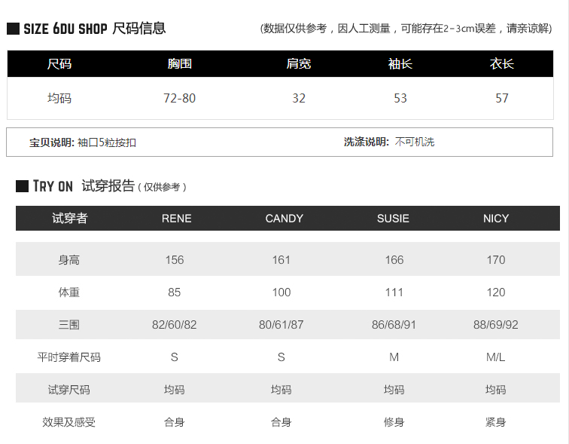Click the 身高 row label

click(69, 260)
